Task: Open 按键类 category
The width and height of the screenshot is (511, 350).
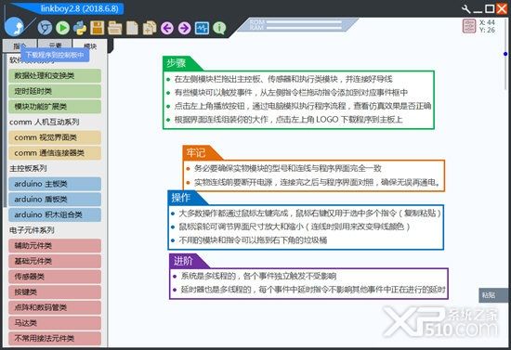Action: tap(55, 292)
